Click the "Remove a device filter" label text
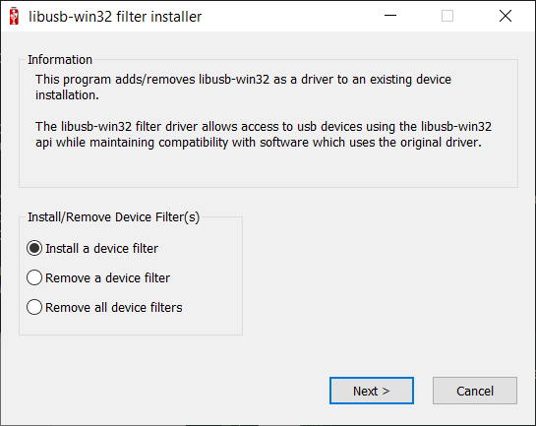The height and width of the screenshot is (426, 536). click(107, 278)
